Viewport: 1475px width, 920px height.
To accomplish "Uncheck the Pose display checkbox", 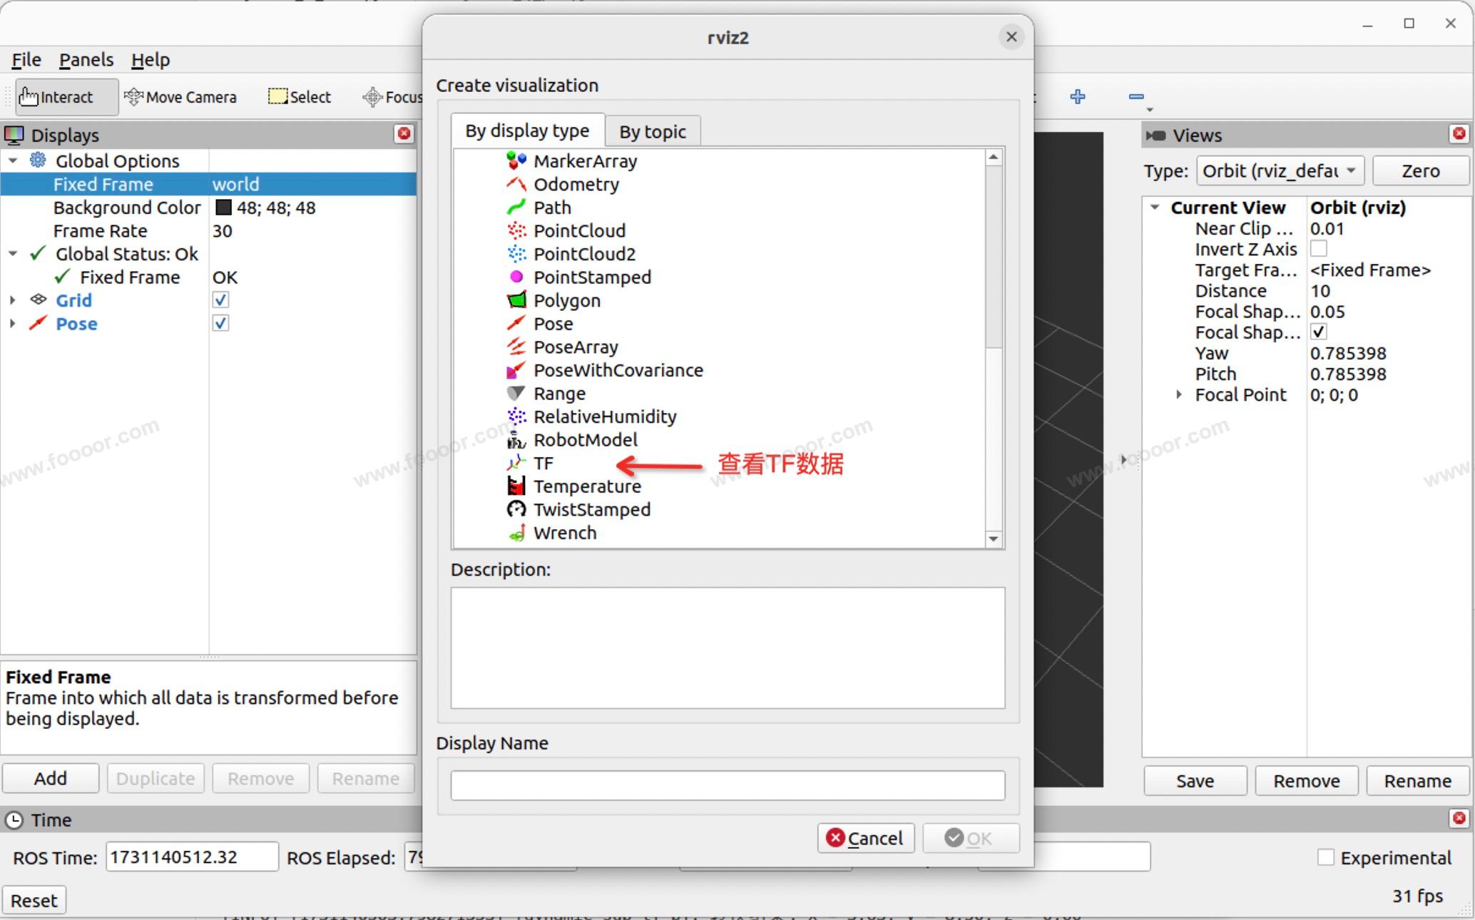I will [221, 324].
